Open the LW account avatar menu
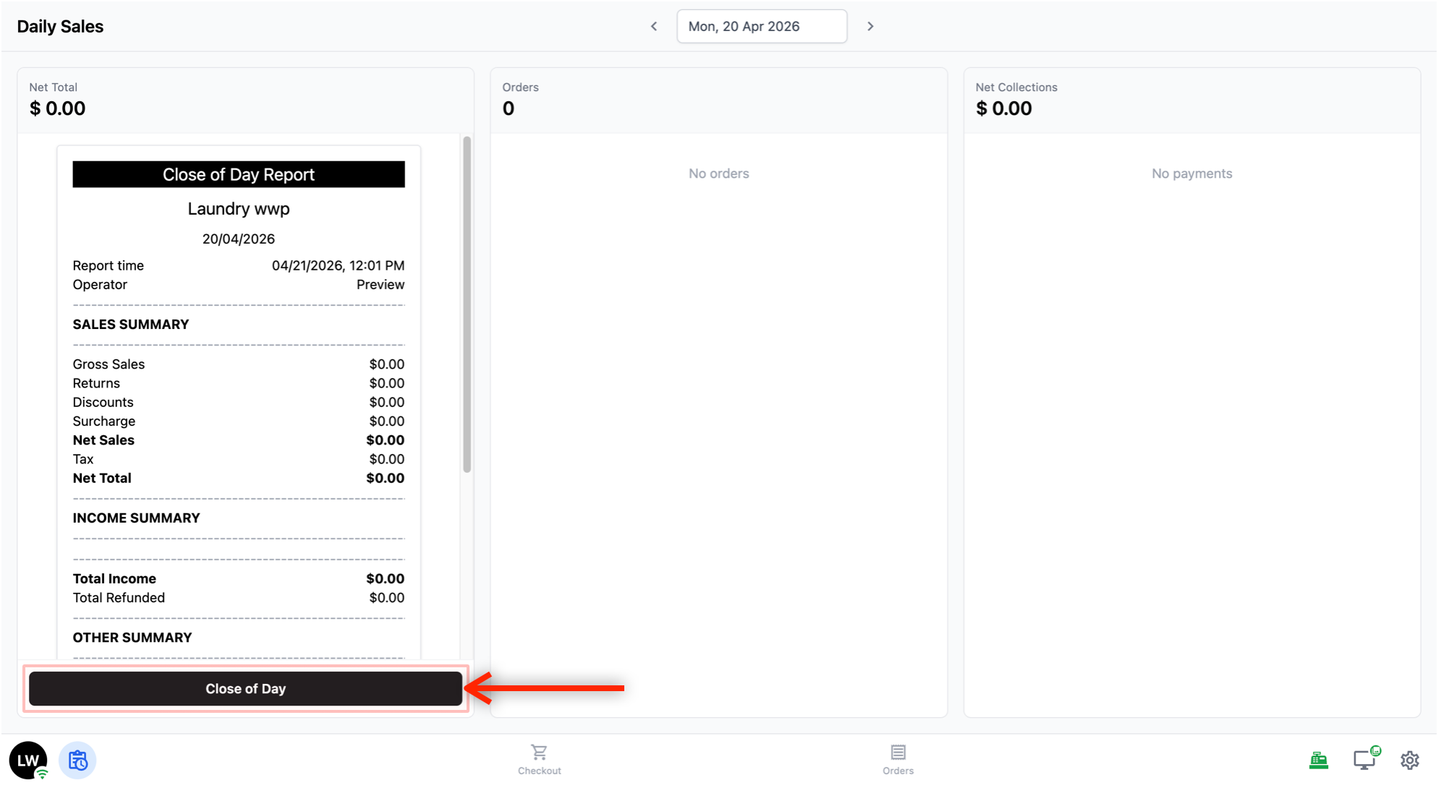The width and height of the screenshot is (1441, 788). pyautogui.click(x=27, y=760)
